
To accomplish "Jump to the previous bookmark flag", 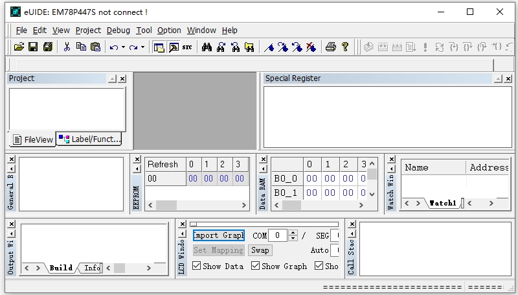I will click(297, 47).
